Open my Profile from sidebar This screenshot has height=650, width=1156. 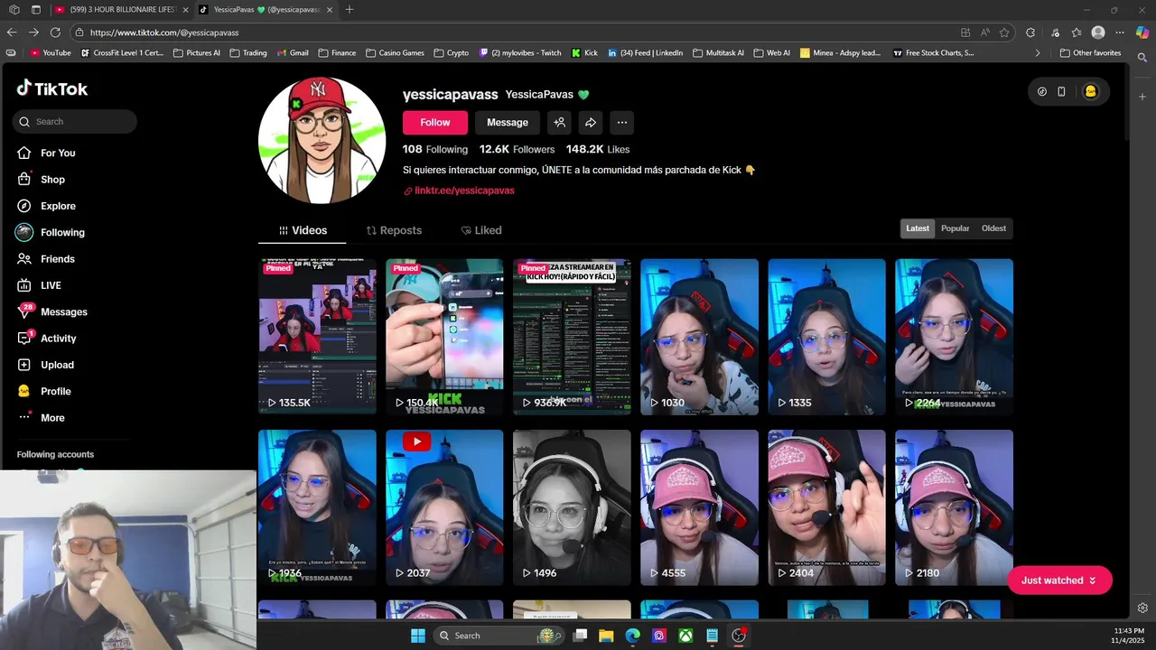pos(43,391)
